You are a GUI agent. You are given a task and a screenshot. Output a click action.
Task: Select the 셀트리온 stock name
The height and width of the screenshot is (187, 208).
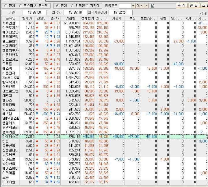click(x=9, y=132)
